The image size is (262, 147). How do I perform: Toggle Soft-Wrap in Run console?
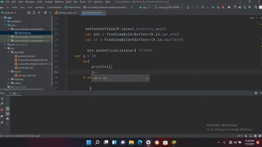coord(7,109)
